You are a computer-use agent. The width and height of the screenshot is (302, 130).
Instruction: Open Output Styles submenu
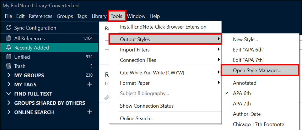pos(165,40)
